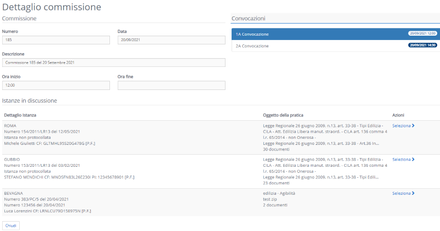Click the Numero field containing 185
The image size is (440, 231).
point(56,40)
